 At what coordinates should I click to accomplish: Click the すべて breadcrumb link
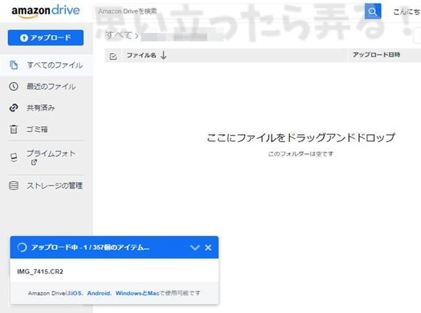118,35
